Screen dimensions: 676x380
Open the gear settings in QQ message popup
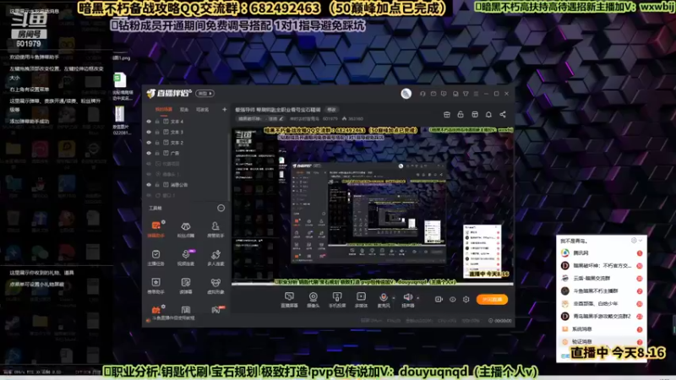pyautogui.click(x=634, y=241)
